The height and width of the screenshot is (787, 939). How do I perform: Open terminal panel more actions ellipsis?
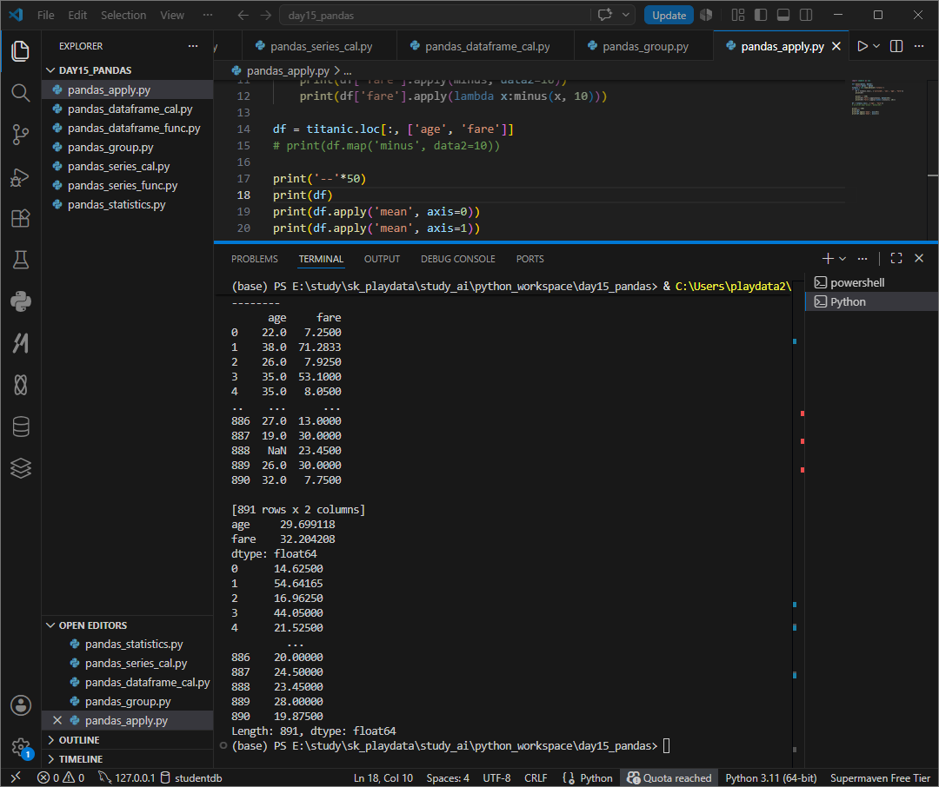pos(862,259)
